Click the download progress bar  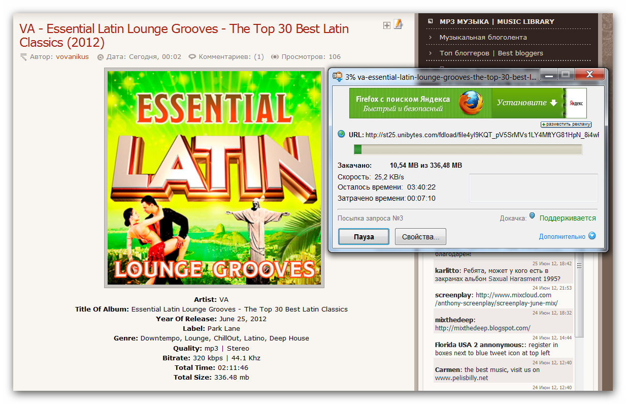click(x=468, y=149)
